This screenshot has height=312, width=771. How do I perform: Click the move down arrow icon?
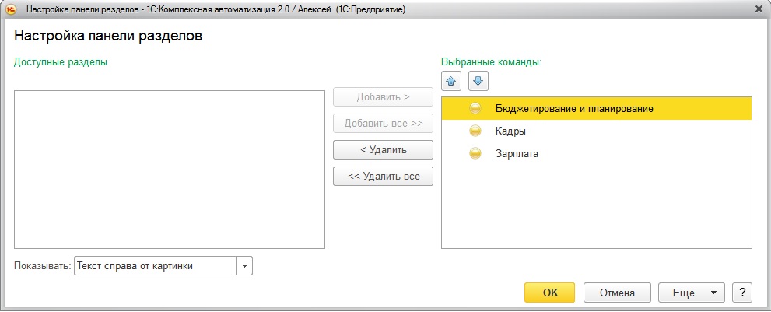point(478,80)
